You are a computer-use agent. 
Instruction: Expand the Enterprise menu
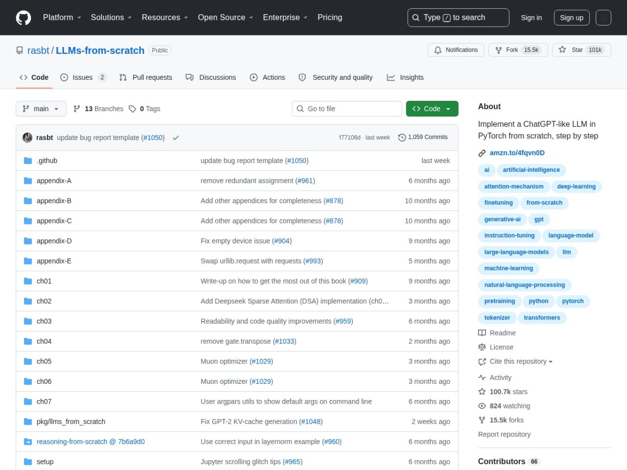point(285,17)
